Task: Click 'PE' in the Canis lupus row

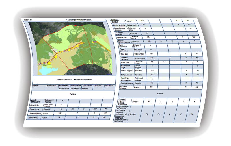Action: coord(72,109)
